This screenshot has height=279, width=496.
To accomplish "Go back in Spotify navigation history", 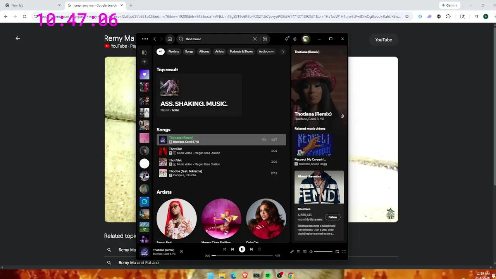I will pos(155,39).
